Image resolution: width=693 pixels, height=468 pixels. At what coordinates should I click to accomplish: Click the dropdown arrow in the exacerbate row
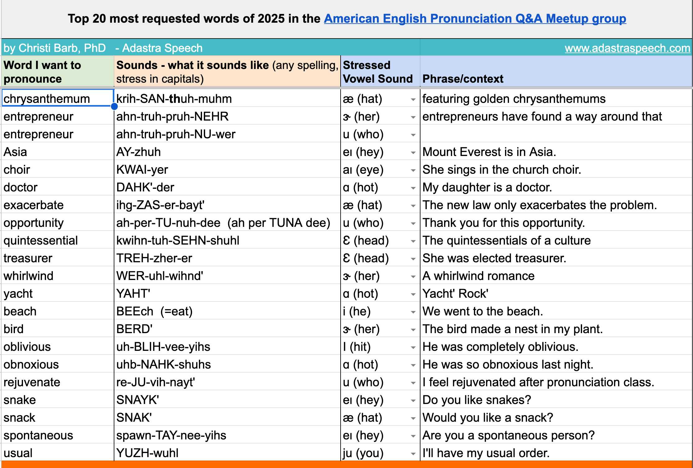pyautogui.click(x=413, y=206)
